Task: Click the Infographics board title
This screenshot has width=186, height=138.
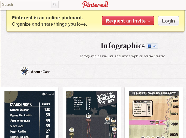Action: point(123,46)
